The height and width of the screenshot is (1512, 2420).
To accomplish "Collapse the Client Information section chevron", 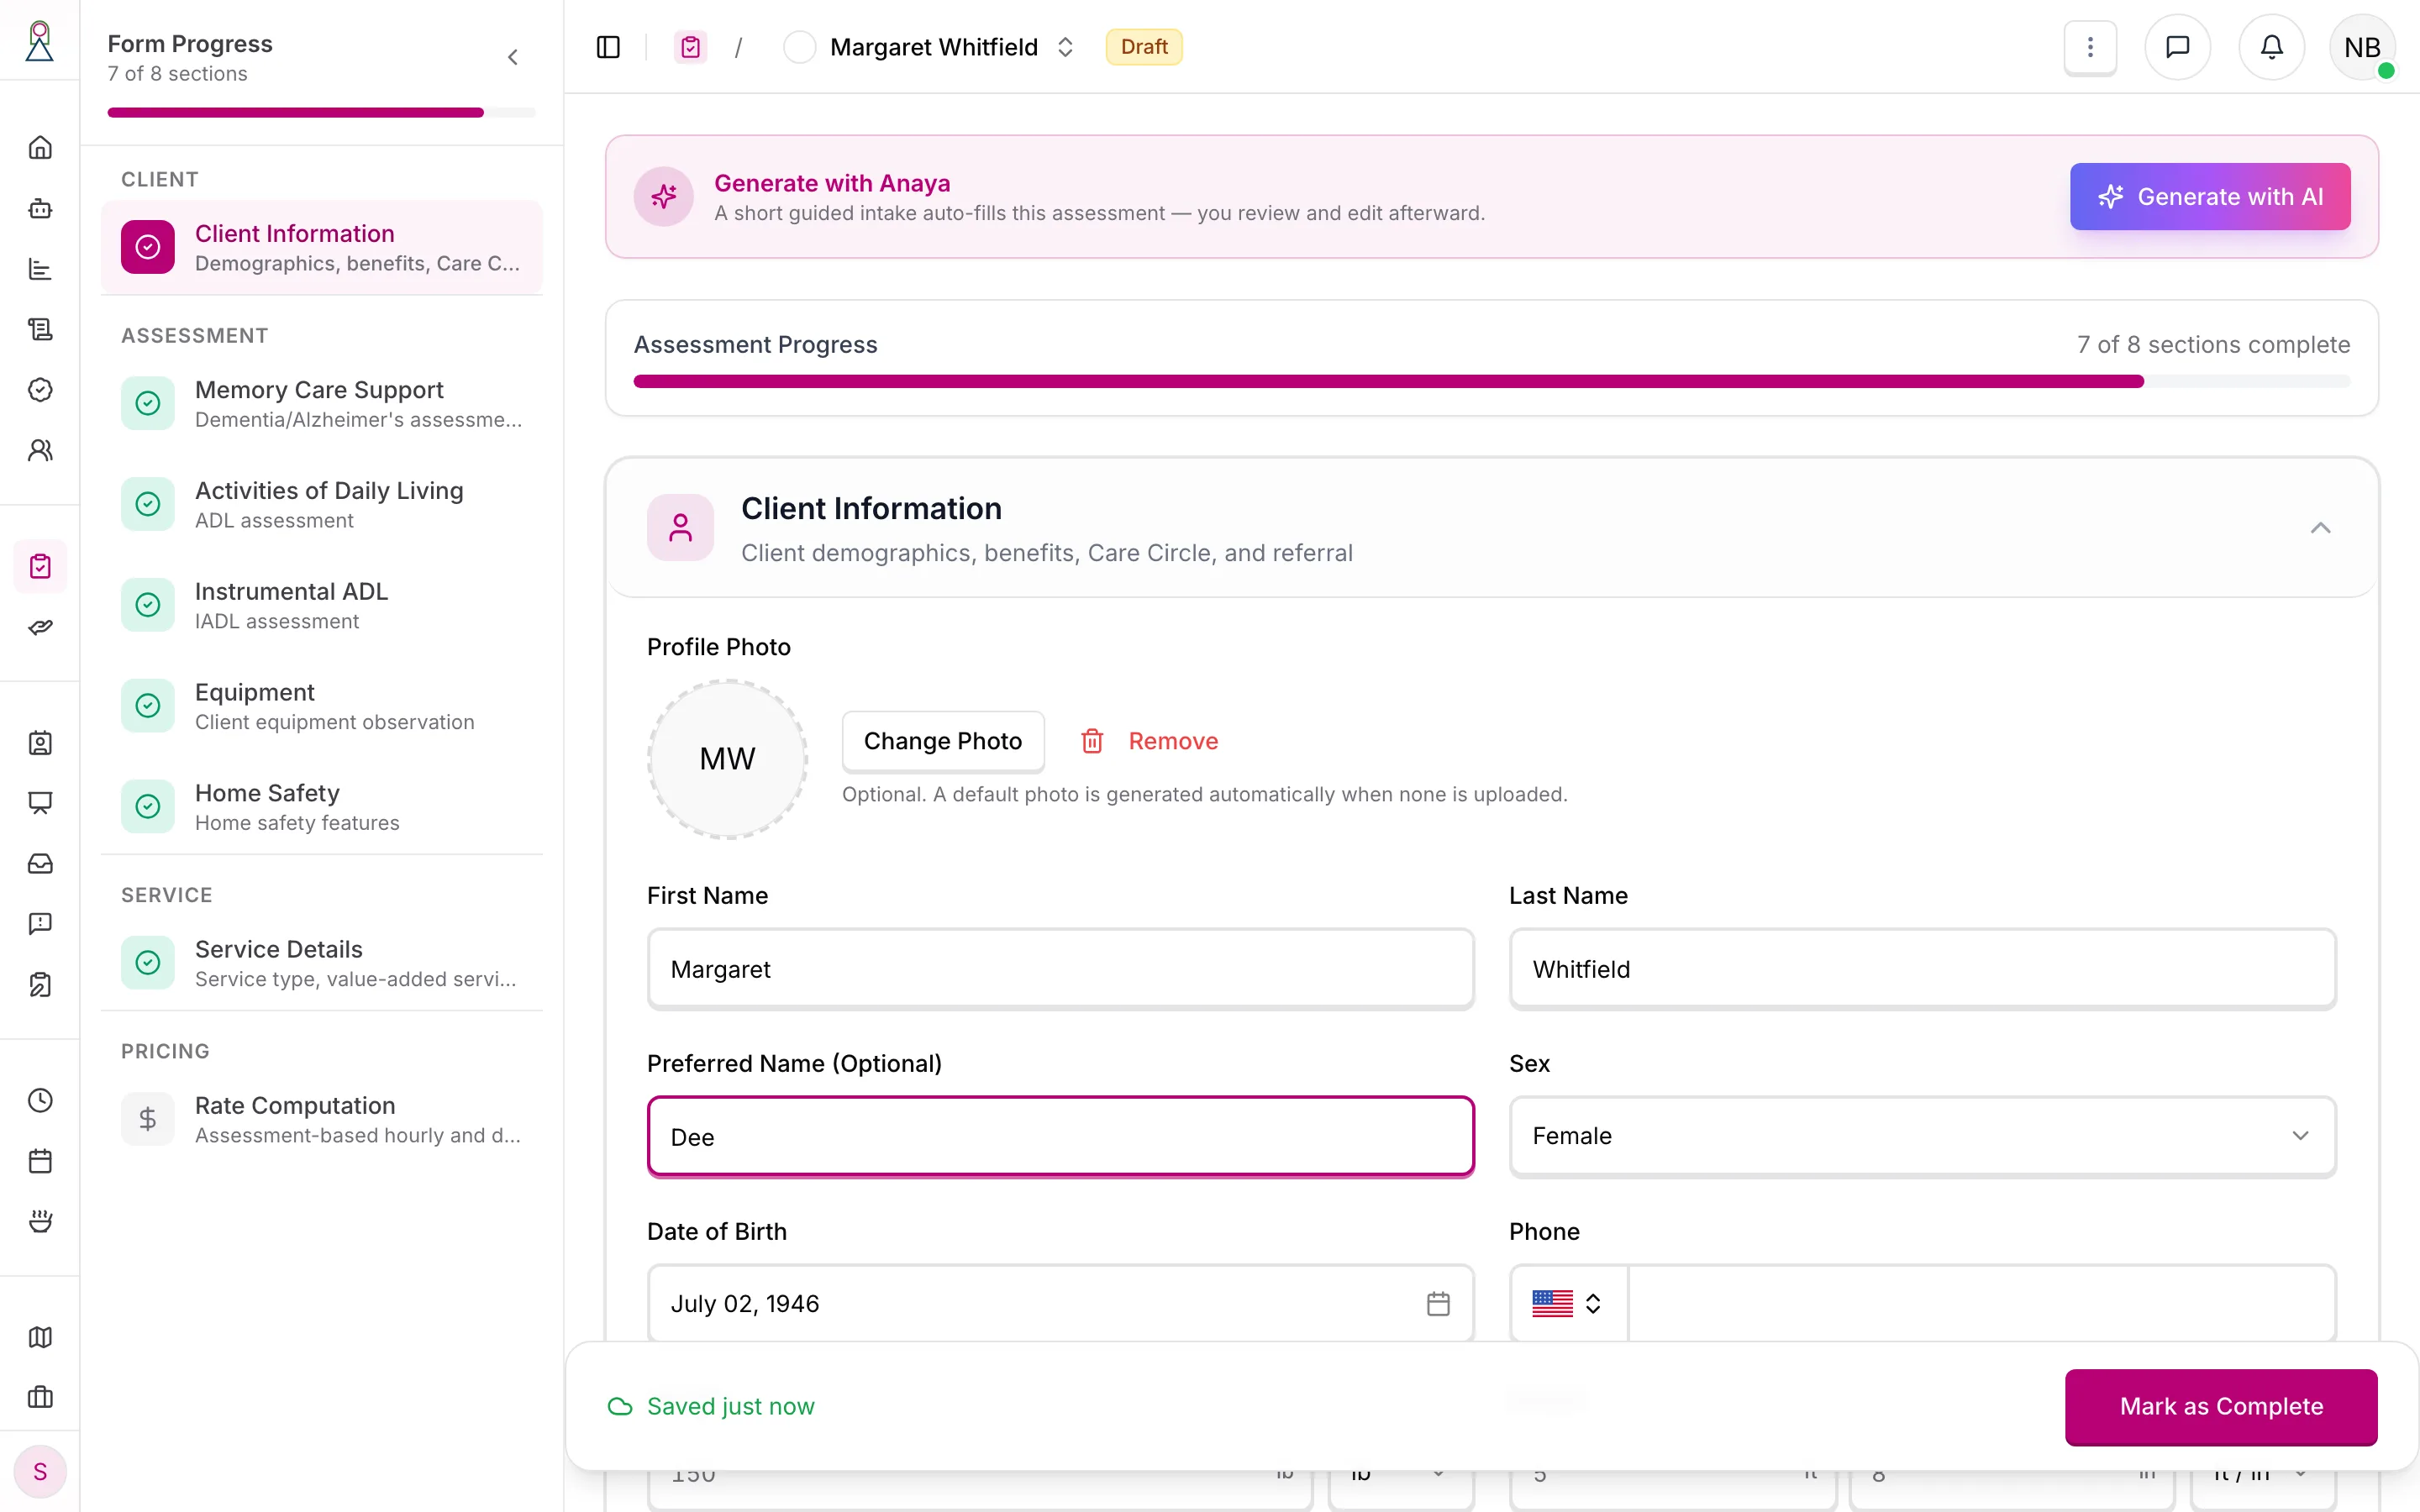I will (2320, 528).
